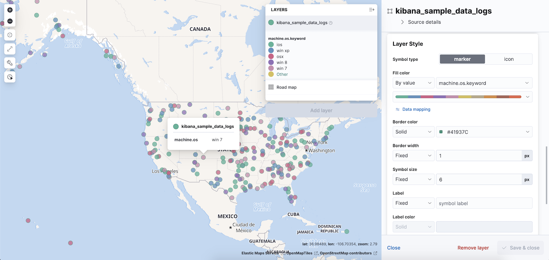Select the map zoom in icon
Screen dimensions: 549x260
coord(10,10)
